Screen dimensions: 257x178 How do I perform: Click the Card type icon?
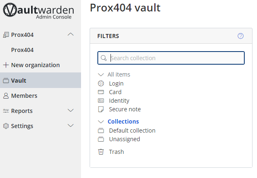(101, 92)
